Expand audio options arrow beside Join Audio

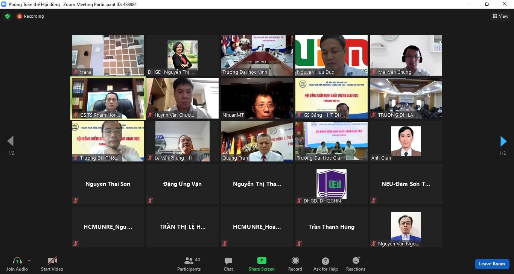pyautogui.click(x=29, y=260)
